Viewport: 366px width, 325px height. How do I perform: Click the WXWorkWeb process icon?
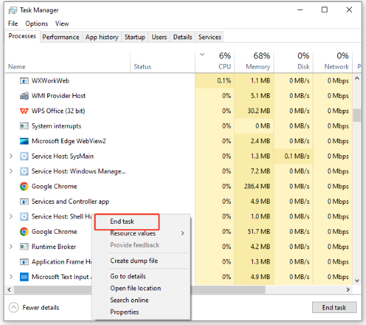[x=24, y=81]
